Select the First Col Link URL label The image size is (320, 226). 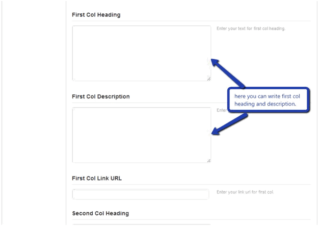pos(97,178)
